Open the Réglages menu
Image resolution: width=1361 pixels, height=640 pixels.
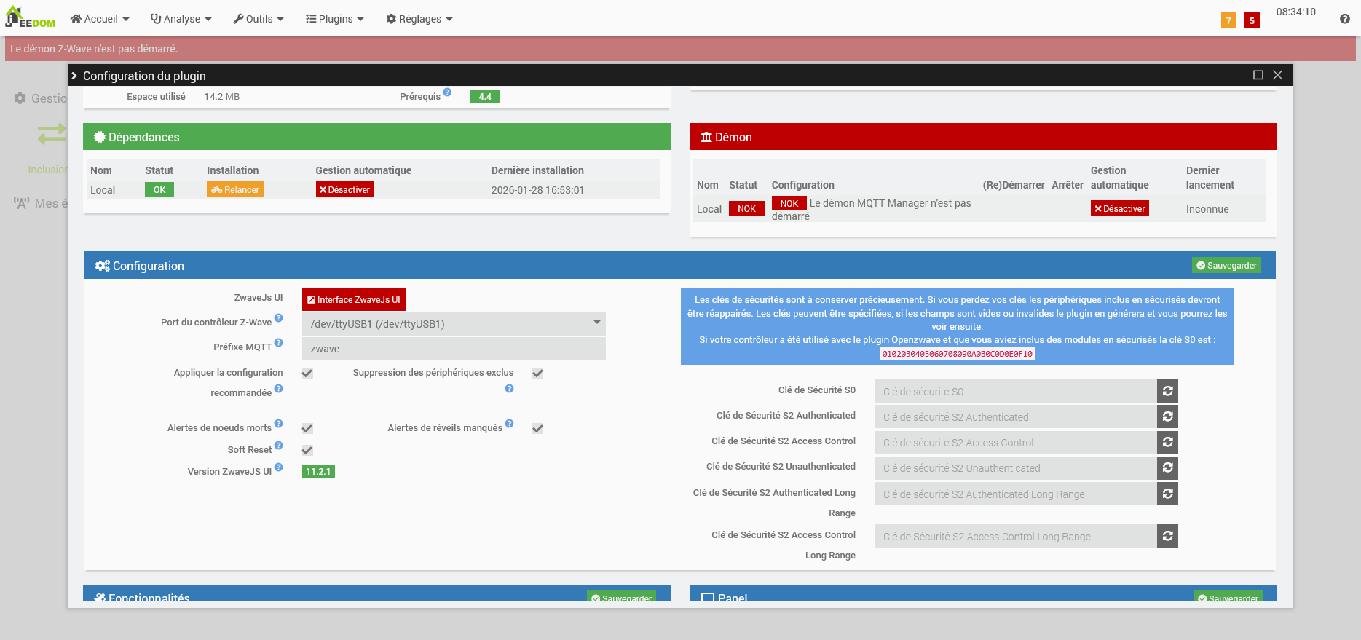pyautogui.click(x=419, y=19)
